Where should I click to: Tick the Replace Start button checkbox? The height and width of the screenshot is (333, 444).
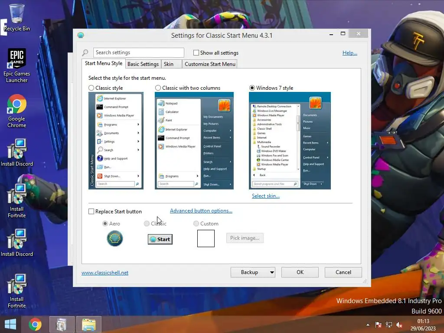[x=91, y=212]
